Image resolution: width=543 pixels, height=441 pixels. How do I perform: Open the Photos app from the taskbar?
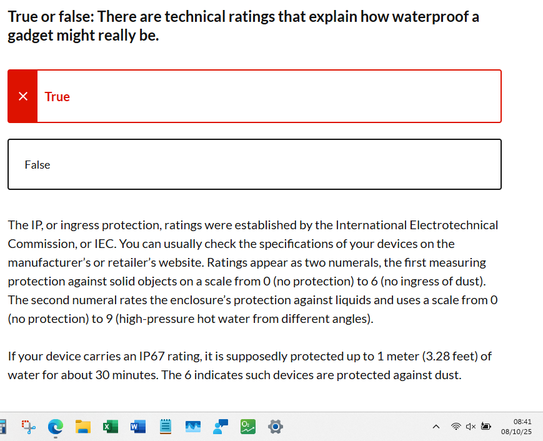(x=192, y=427)
